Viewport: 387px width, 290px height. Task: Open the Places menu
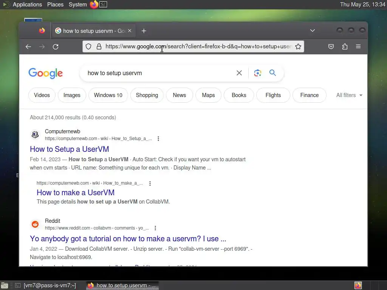[x=55, y=5]
